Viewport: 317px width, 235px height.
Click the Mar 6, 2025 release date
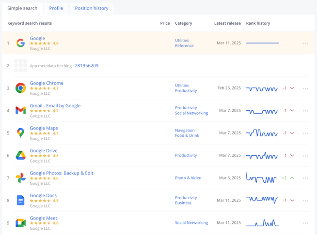tap(230, 178)
